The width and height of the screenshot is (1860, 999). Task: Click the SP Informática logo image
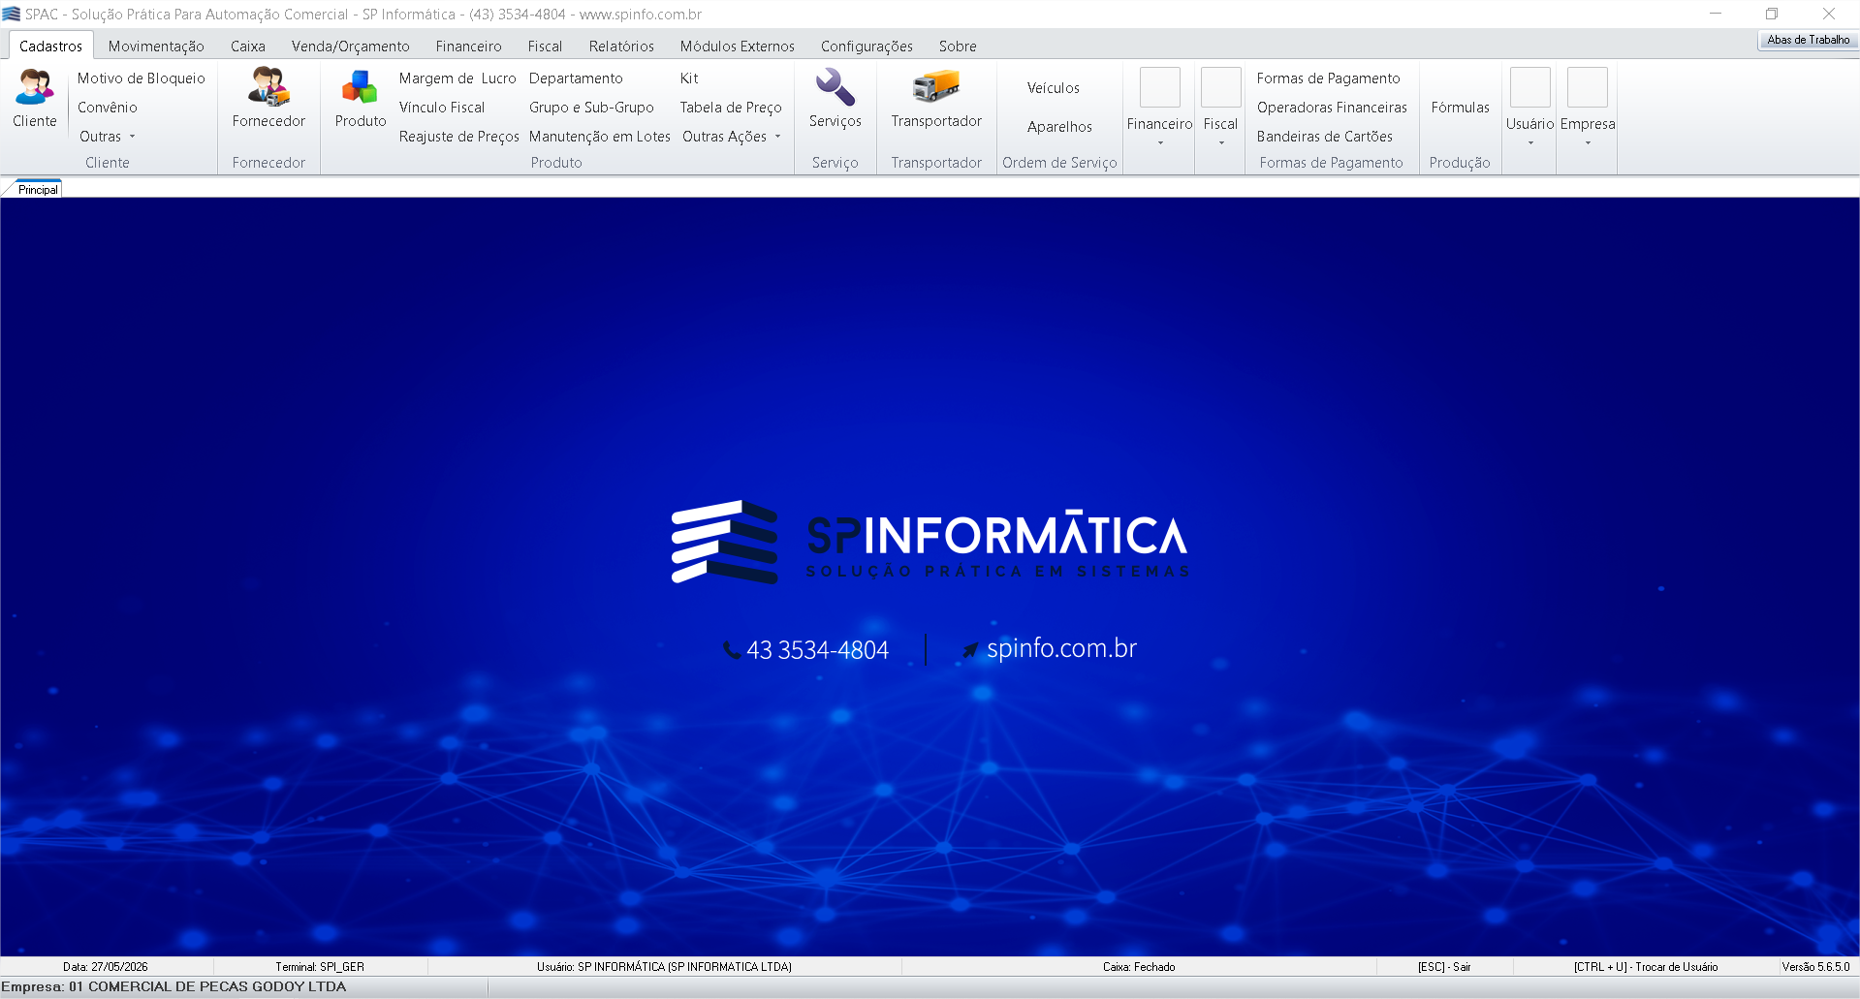pos(930,543)
